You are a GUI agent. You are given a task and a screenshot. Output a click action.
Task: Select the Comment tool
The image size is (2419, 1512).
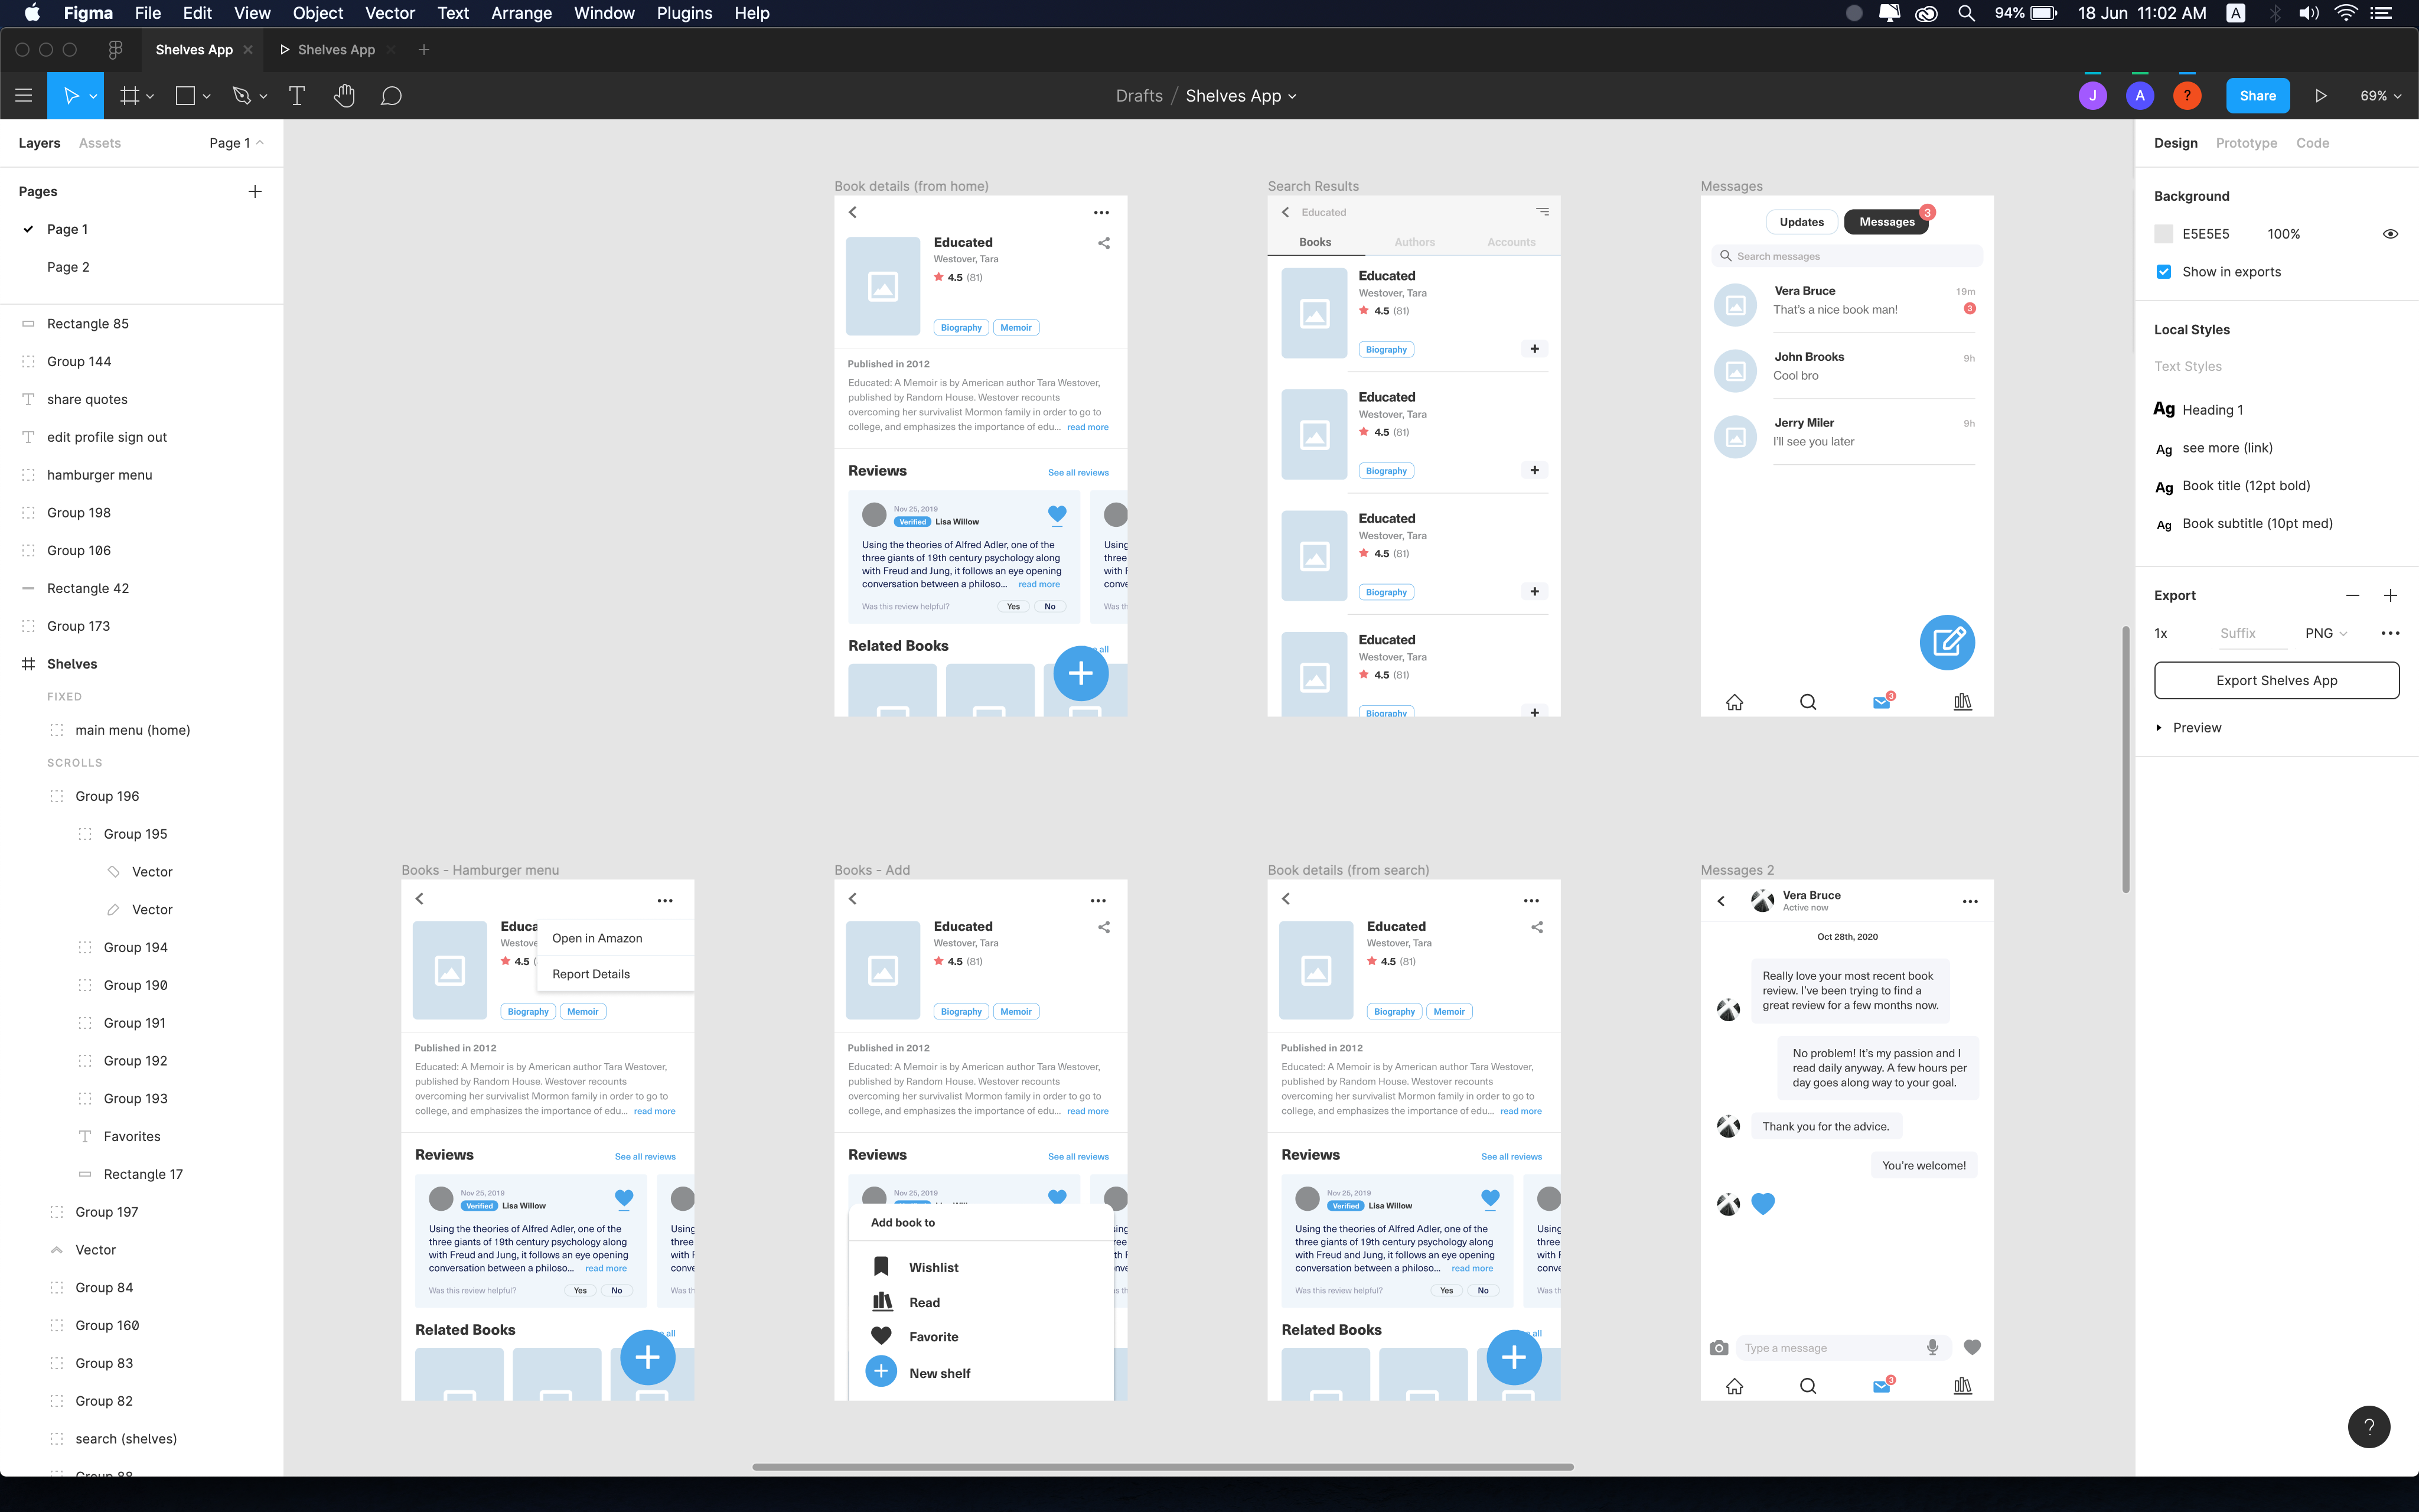tap(391, 96)
